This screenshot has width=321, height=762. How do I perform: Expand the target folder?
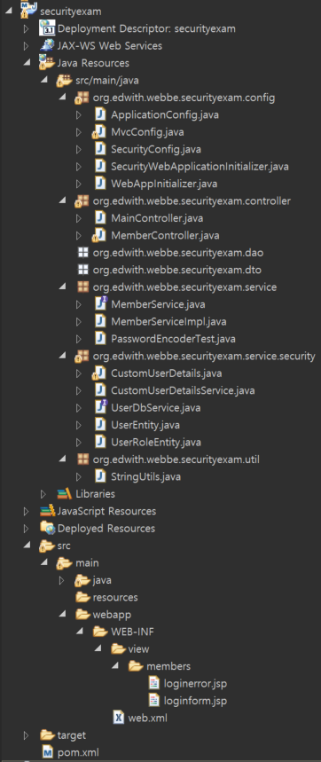click(27, 735)
